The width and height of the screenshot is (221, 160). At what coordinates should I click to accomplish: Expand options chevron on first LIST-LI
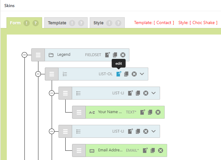point(154,93)
